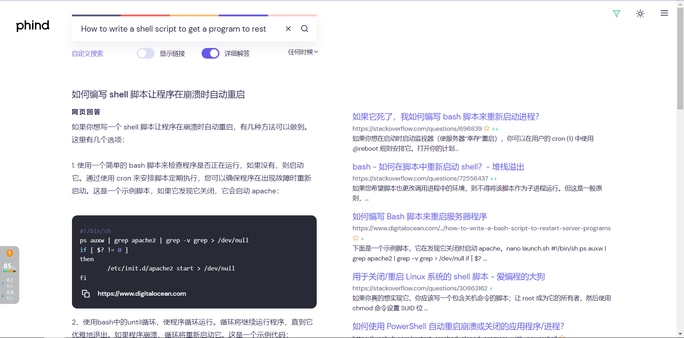Click the phind logo
This screenshot has height=338, width=684.
pos(33,26)
